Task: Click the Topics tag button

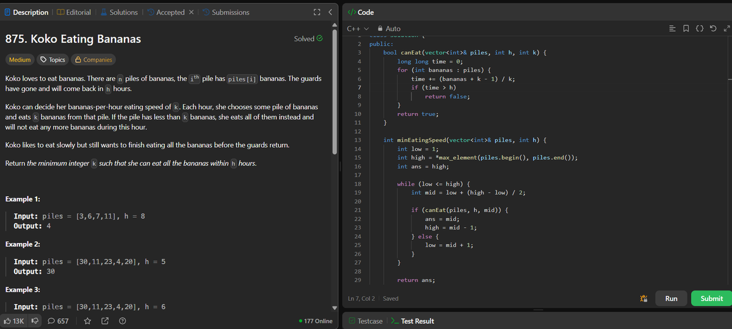Action: coord(53,60)
